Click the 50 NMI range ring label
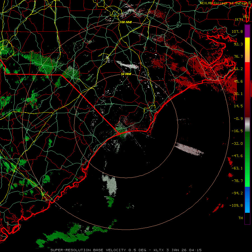The width and height of the screenshot is (252, 252). coord(126,74)
